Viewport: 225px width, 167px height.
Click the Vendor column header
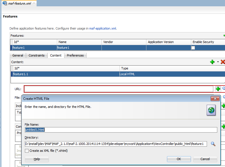pos(124,42)
